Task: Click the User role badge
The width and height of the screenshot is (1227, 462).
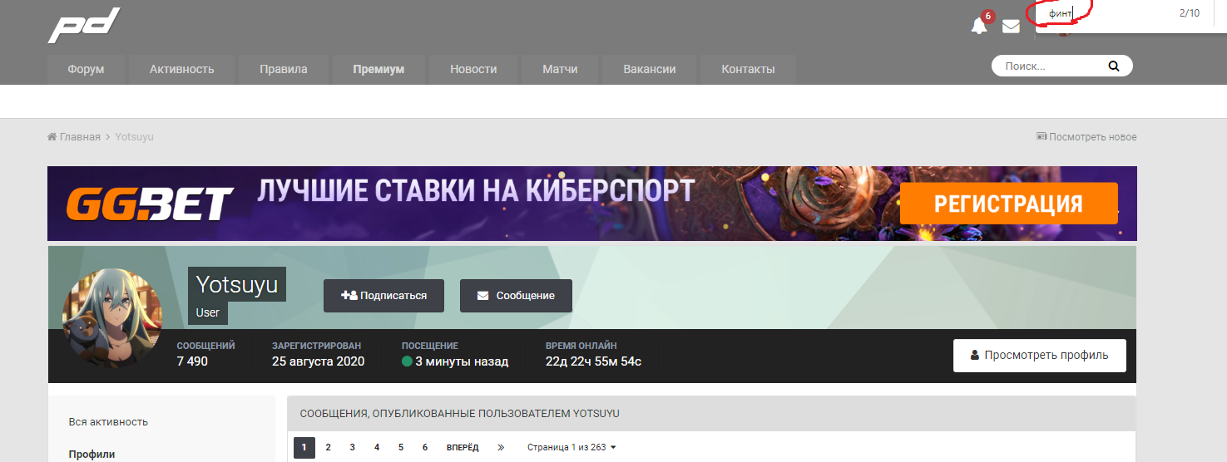Action: (x=208, y=312)
